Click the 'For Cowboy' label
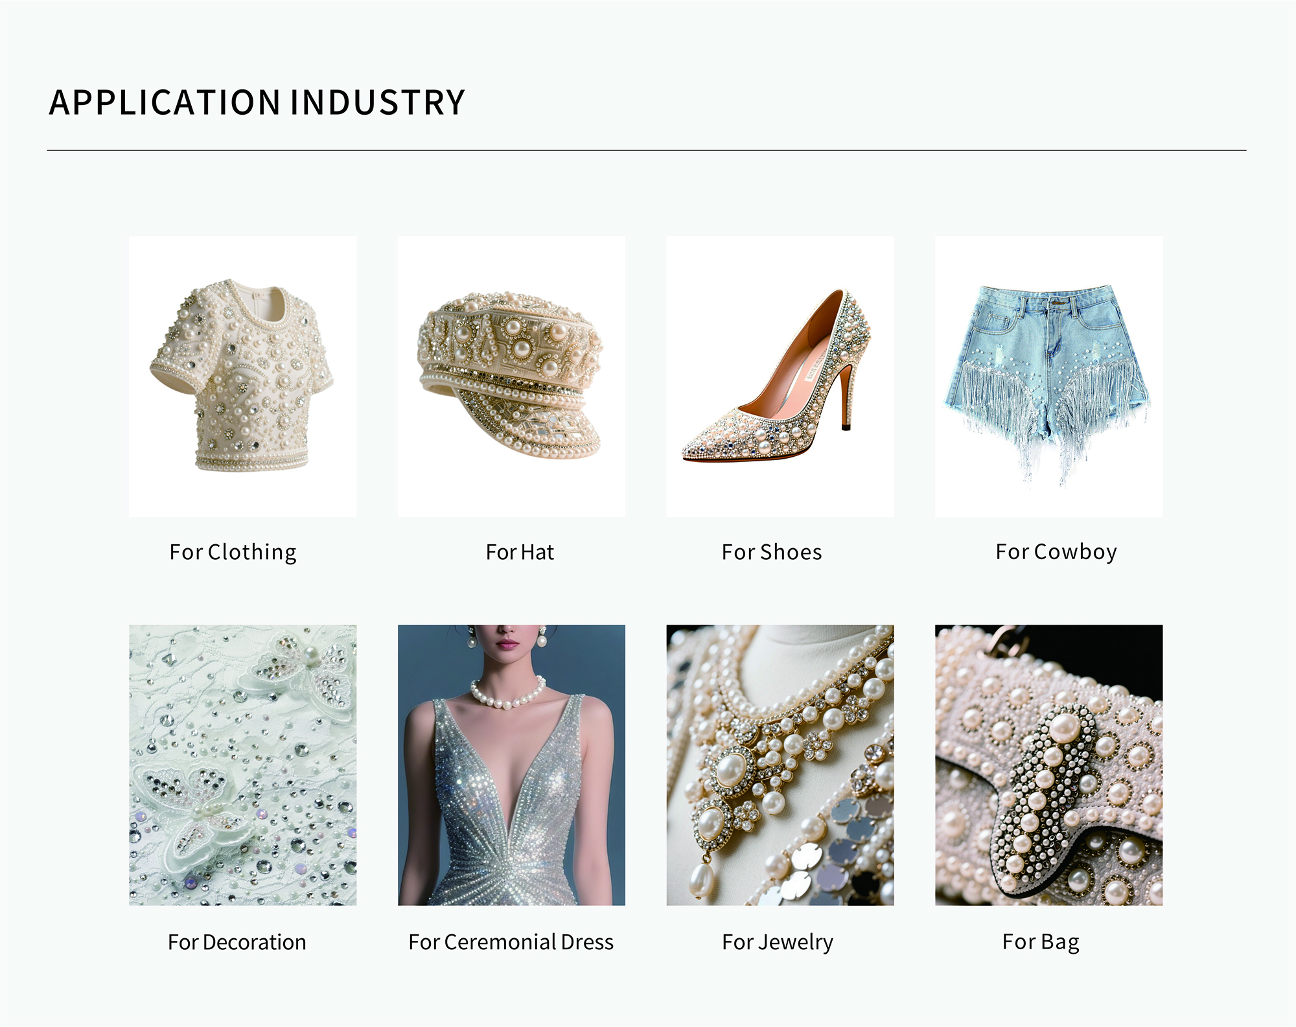 (1056, 552)
